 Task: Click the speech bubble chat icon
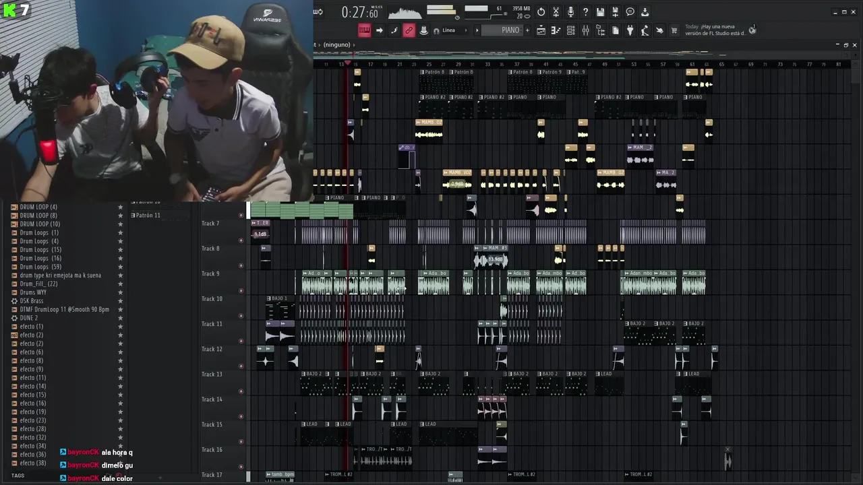pyautogui.click(x=630, y=12)
